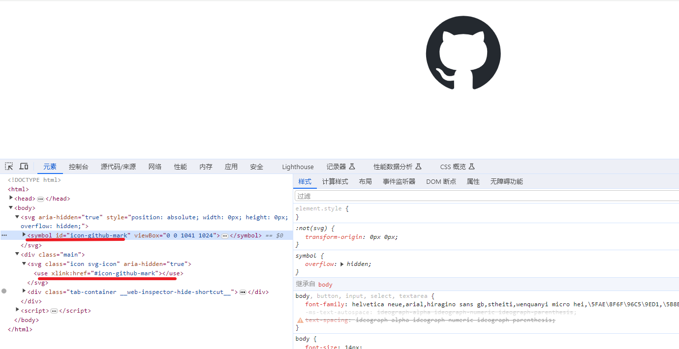The image size is (679, 349).
Task: Switch to the 网络 tab
Action: tap(155, 167)
